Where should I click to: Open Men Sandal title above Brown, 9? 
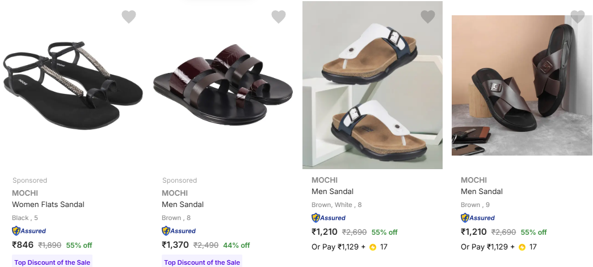tap(482, 191)
